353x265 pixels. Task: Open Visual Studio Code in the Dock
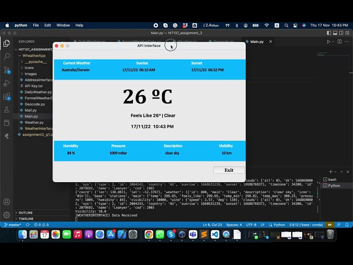(215, 234)
